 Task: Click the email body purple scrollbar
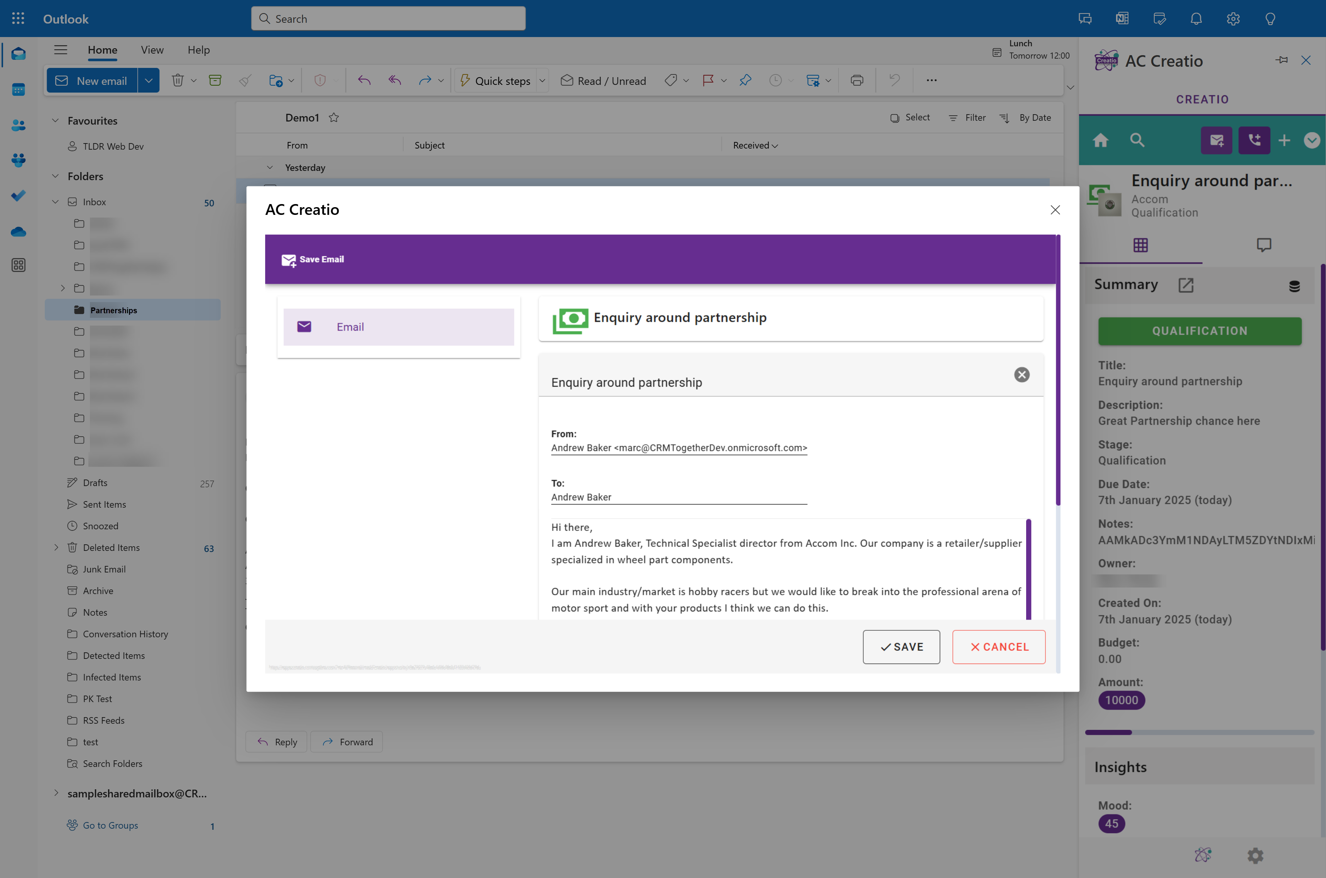point(1028,569)
